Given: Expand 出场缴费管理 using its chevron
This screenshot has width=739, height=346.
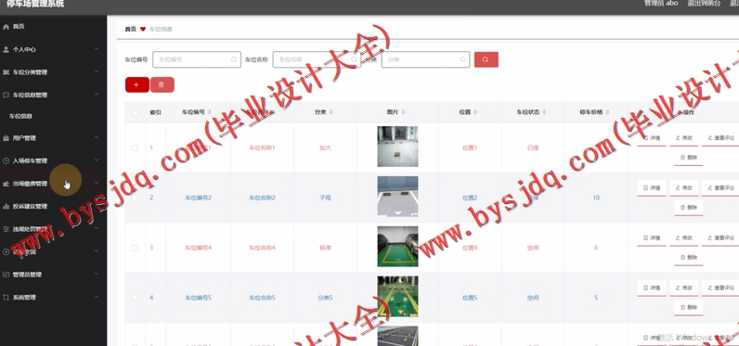Looking at the screenshot, I should coord(97,183).
